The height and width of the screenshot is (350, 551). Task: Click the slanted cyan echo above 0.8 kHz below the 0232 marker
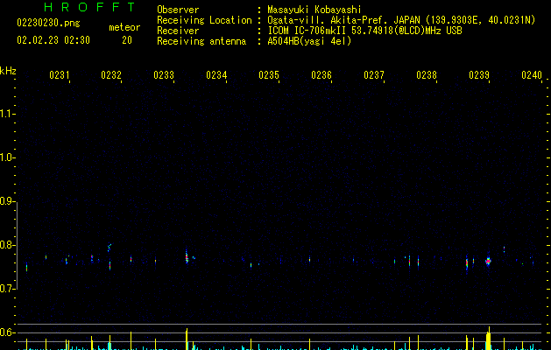pos(109,248)
